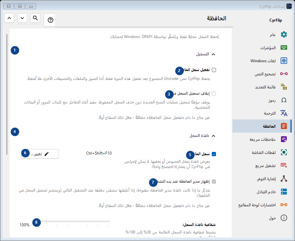Click the red list icon for تشغيل سريع
Image resolution: width=295 pixels, height=241 pixels.
pos(284,165)
